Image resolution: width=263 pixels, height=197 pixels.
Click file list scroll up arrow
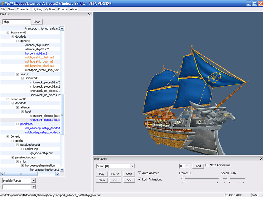(x=62, y=28)
